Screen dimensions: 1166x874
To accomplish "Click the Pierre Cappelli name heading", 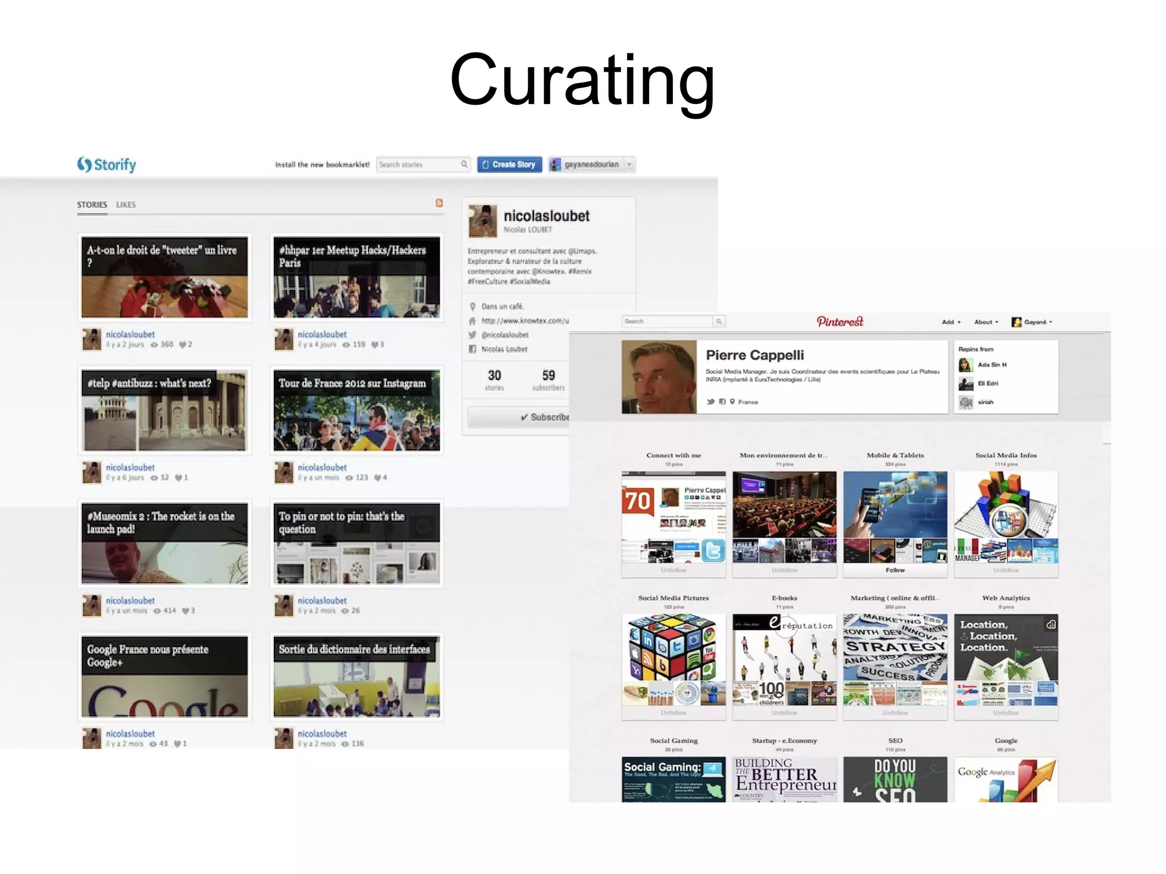I will click(755, 355).
